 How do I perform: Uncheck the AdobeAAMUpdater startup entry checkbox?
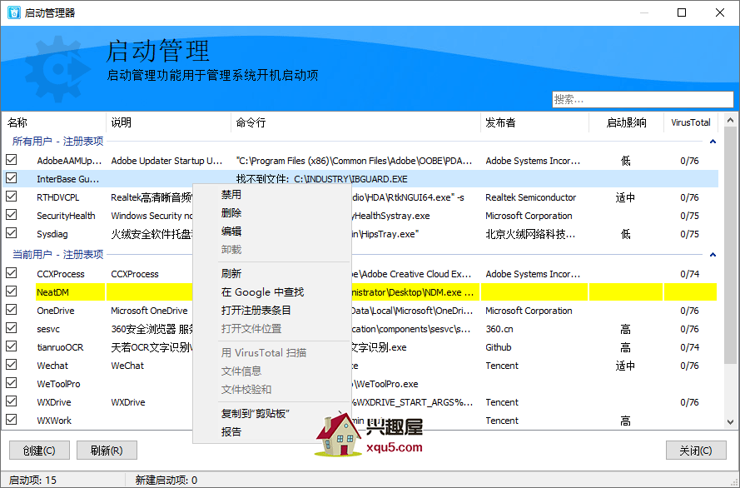(x=12, y=160)
